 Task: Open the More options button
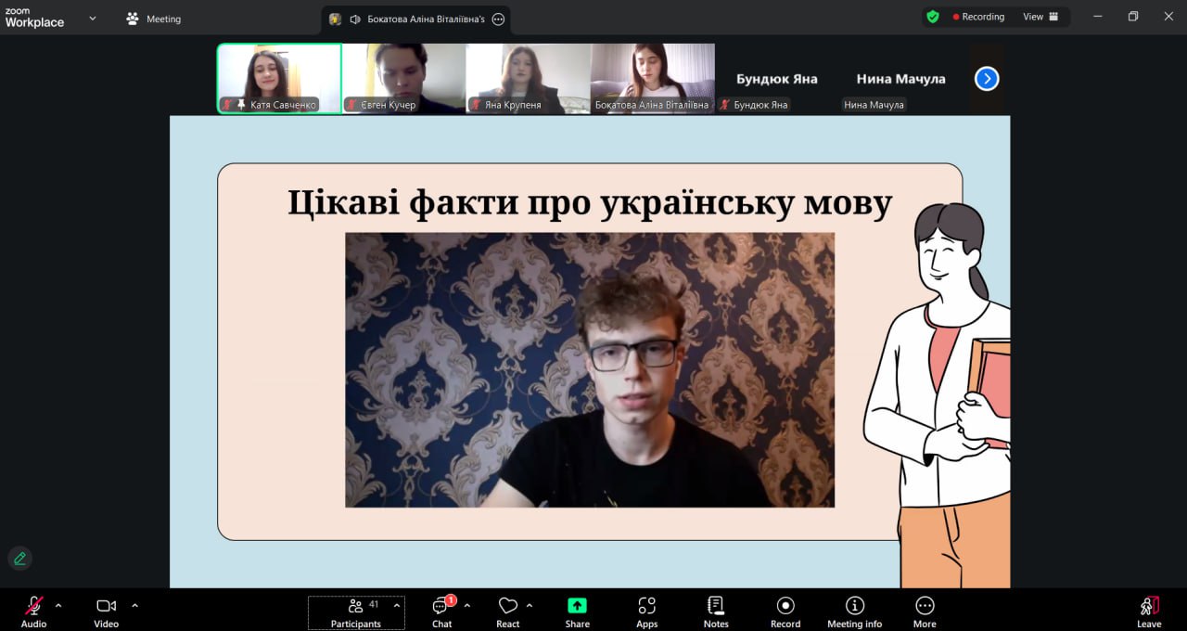point(925,606)
